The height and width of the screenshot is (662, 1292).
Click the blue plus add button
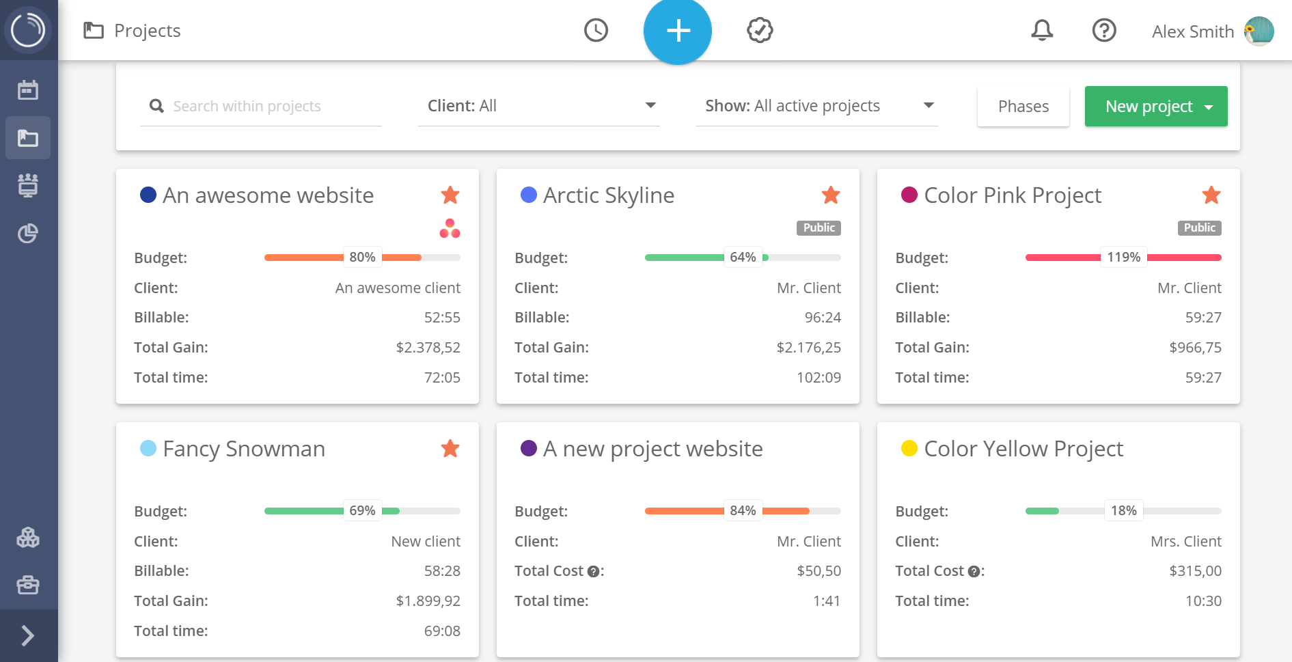click(678, 31)
